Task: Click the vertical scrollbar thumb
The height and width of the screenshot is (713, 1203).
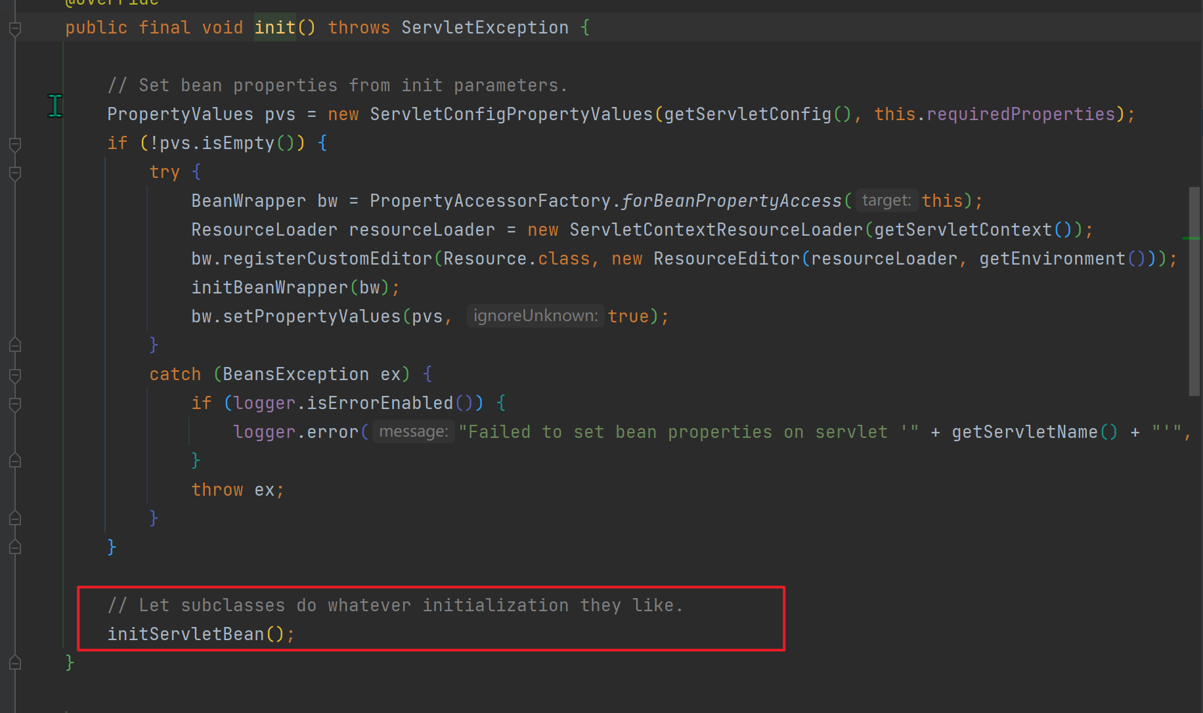Action: click(x=1194, y=292)
